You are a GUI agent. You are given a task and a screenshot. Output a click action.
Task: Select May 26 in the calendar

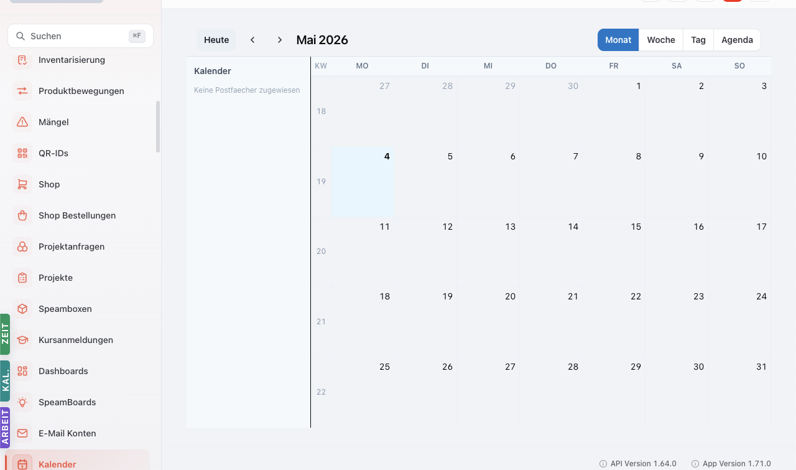tap(425, 392)
